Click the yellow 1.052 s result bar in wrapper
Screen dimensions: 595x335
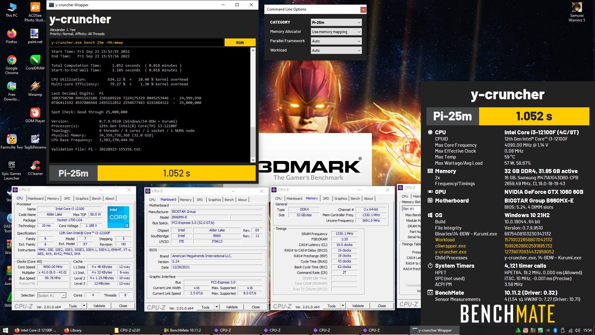176,173
